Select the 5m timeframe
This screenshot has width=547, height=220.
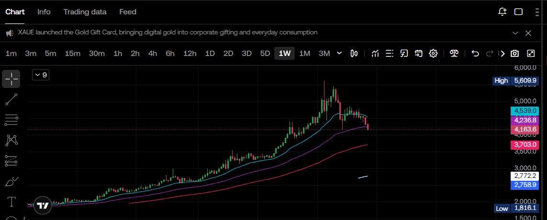point(50,54)
